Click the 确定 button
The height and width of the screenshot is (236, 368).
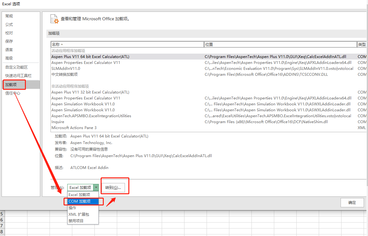[x=352, y=202]
